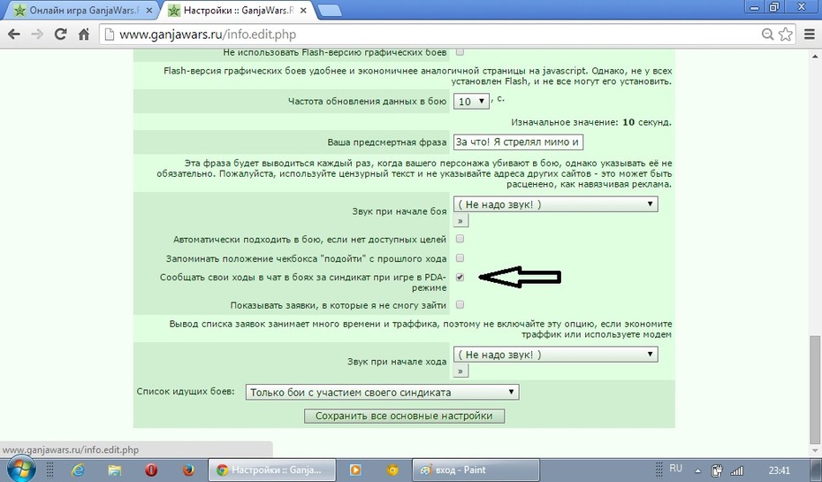Click the 'Ваша предсмертная фраза' text field
This screenshot has height=482, width=822.
tap(518, 142)
